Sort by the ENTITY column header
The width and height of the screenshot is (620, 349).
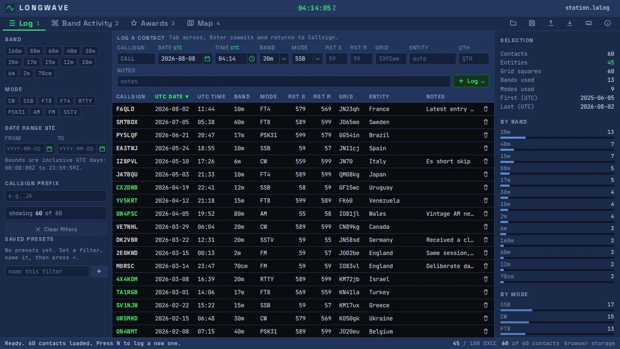(x=379, y=96)
